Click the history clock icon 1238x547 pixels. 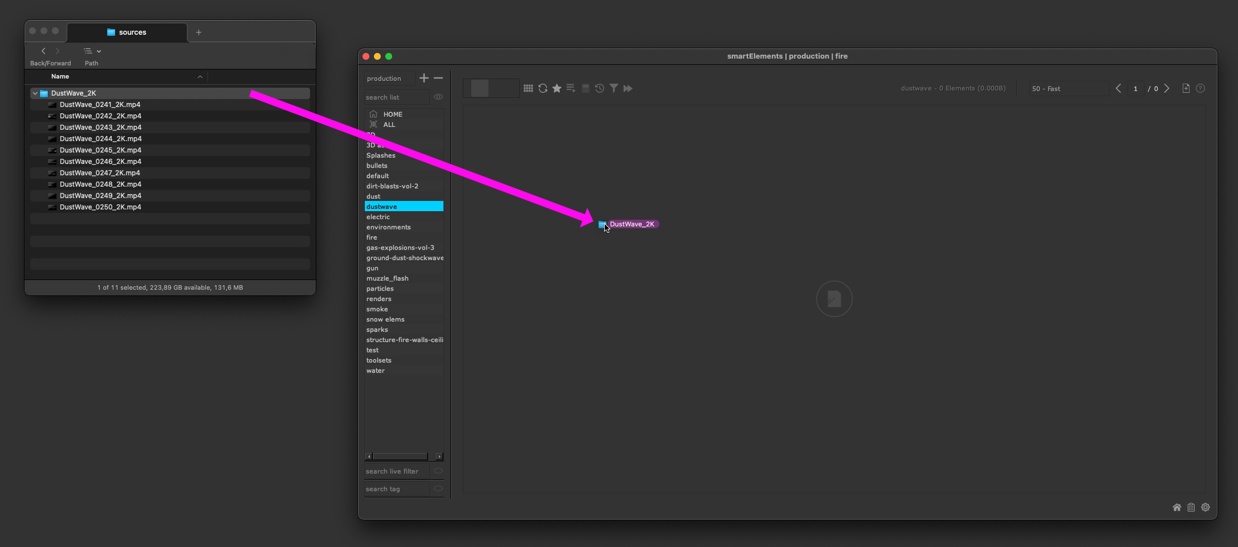600,88
